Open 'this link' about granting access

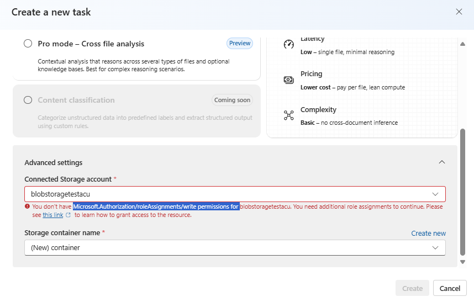(x=53, y=215)
